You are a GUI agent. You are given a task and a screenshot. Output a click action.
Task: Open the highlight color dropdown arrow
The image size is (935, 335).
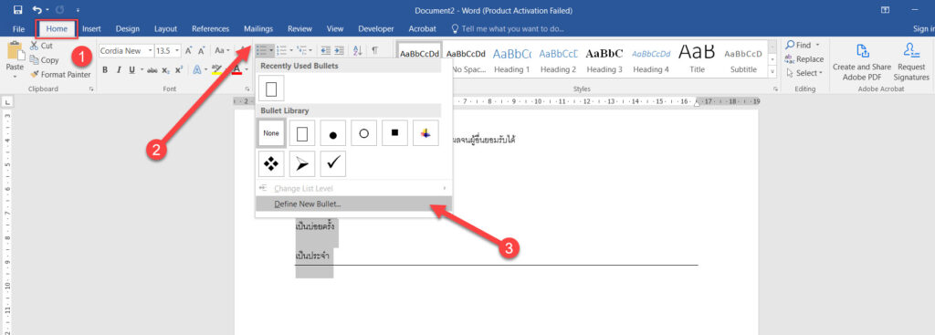(x=226, y=69)
